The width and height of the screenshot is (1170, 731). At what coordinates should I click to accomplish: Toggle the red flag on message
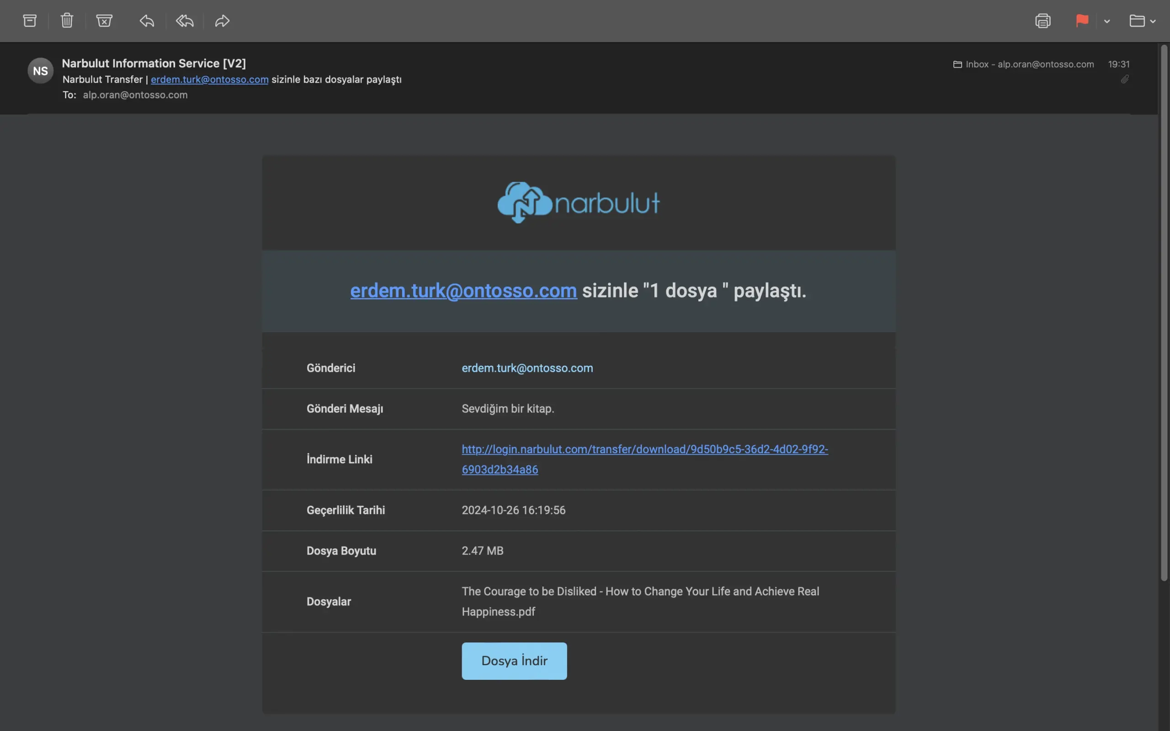1082,21
